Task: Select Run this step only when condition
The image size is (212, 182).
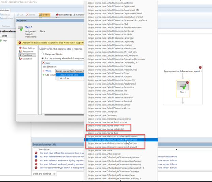Action: pyautogui.click(x=43, y=58)
